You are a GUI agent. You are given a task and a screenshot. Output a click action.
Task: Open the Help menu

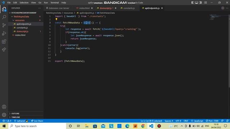64,3
